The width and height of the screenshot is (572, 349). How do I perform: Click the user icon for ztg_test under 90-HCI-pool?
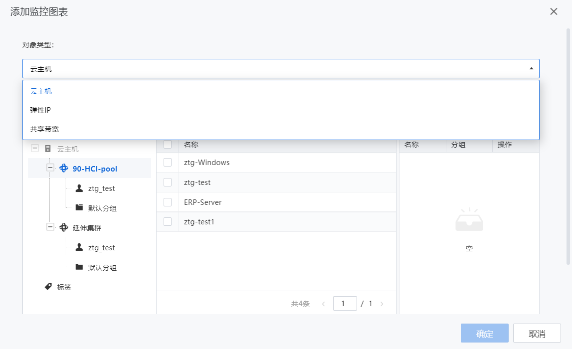pyautogui.click(x=79, y=188)
